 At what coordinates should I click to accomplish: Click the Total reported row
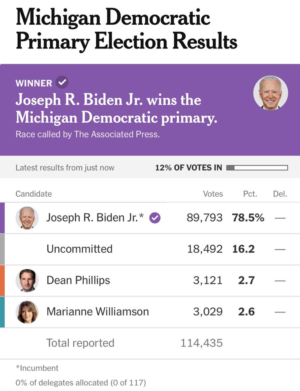80,343
